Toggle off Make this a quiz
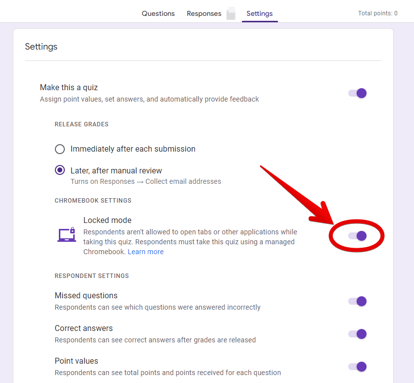This screenshot has width=414, height=383. coord(358,93)
